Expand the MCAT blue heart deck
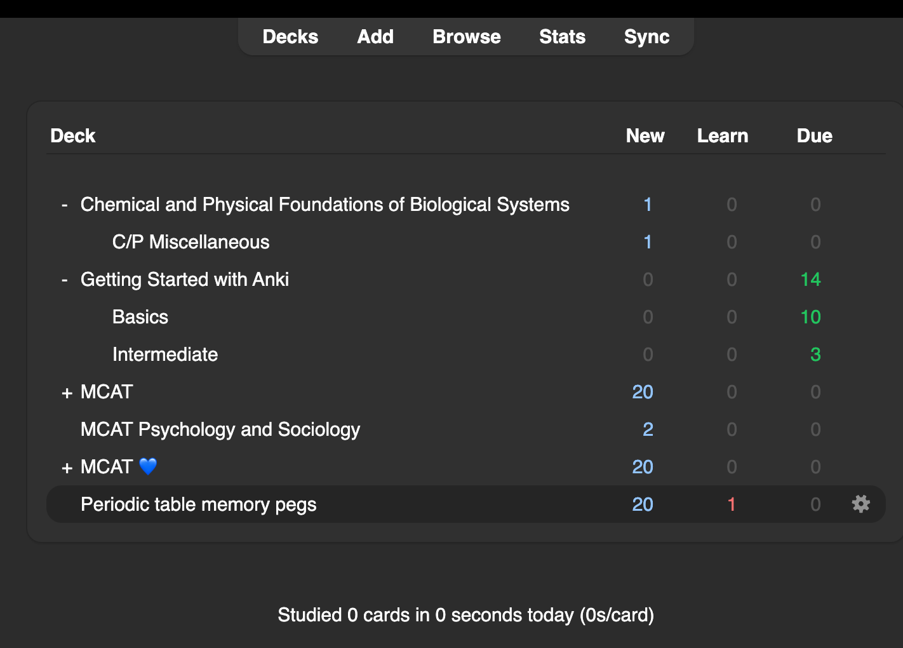This screenshot has width=903, height=648. (x=67, y=468)
